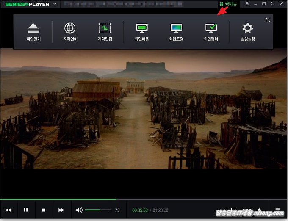Screen dimensions: 288x221
Task: Open 화면조정 picture adjustment
Action: (x=176, y=32)
